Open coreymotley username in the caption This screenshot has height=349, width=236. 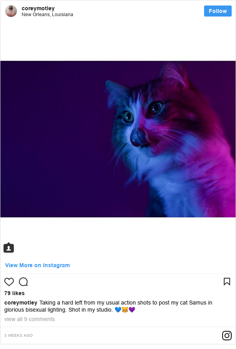pyautogui.click(x=21, y=303)
